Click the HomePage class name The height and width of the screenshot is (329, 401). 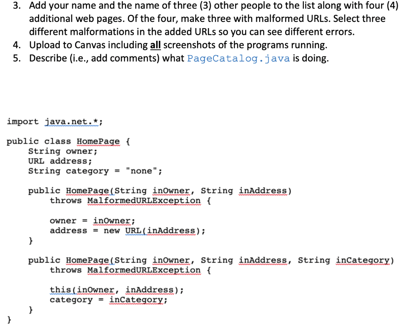click(98, 141)
